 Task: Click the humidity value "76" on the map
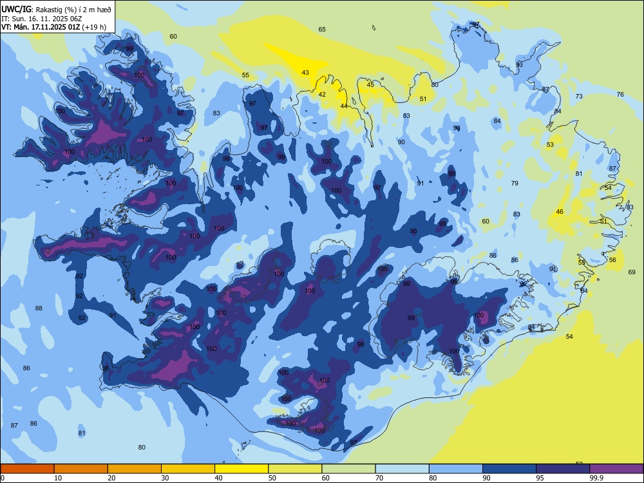click(620, 95)
